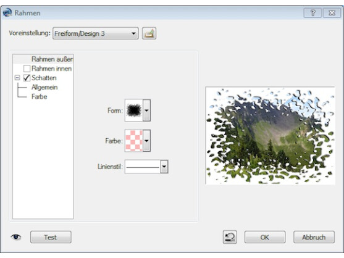Open the Linienstil dropdown arrow
The width and height of the screenshot is (344, 258).
[x=164, y=167]
